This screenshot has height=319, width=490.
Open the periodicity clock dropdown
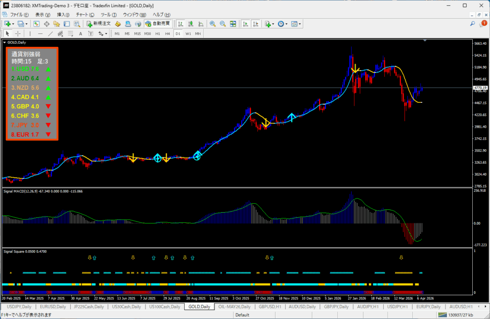(x=286, y=23)
